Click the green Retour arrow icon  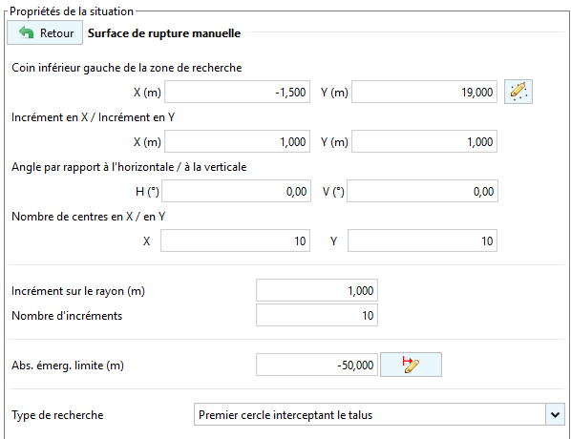pyautogui.click(x=26, y=32)
